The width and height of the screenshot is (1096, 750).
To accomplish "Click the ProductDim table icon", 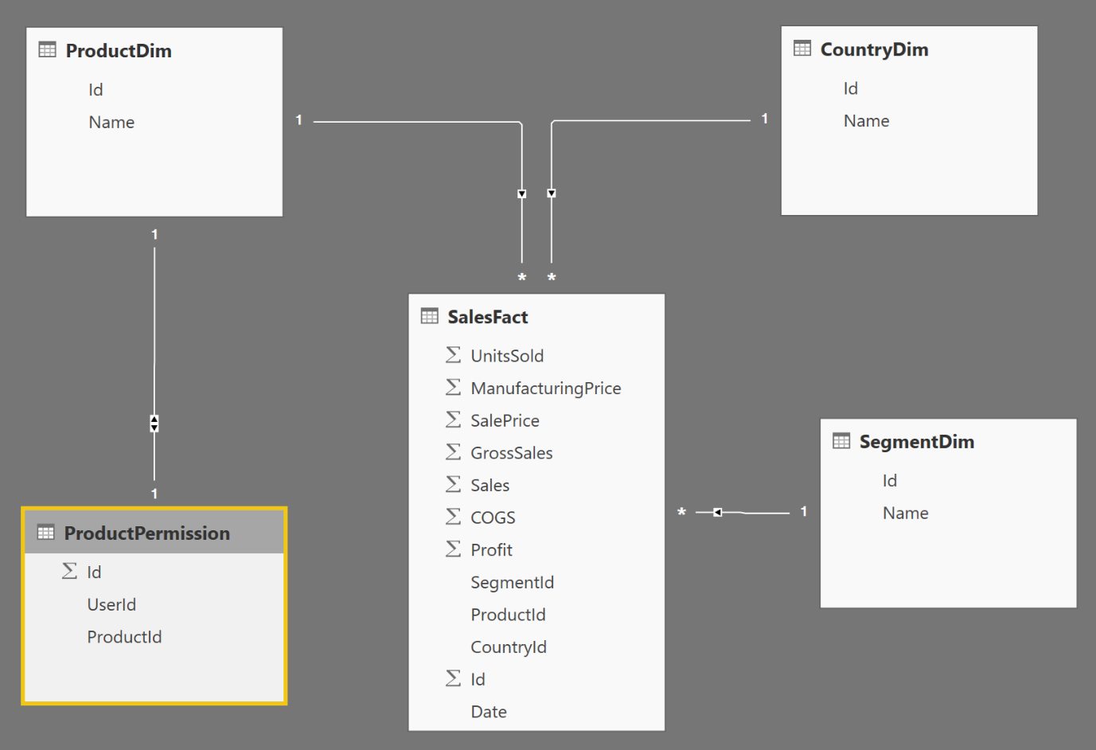I will [x=47, y=50].
